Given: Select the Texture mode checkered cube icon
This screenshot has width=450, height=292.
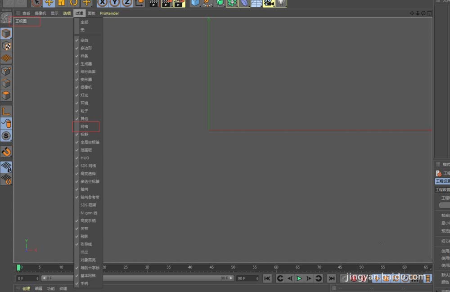Looking at the screenshot, I should tap(6, 46).
